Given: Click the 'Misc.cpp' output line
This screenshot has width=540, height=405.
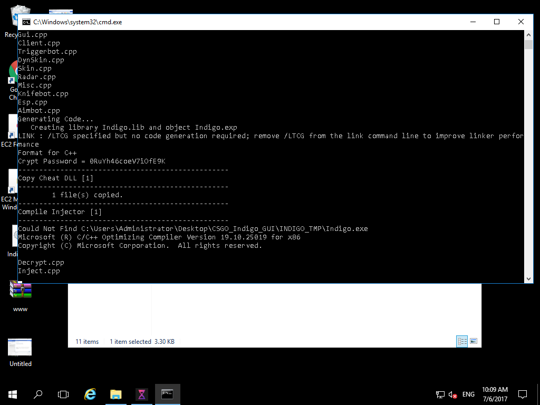Looking at the screenshot, I should (x=34, y=85).
